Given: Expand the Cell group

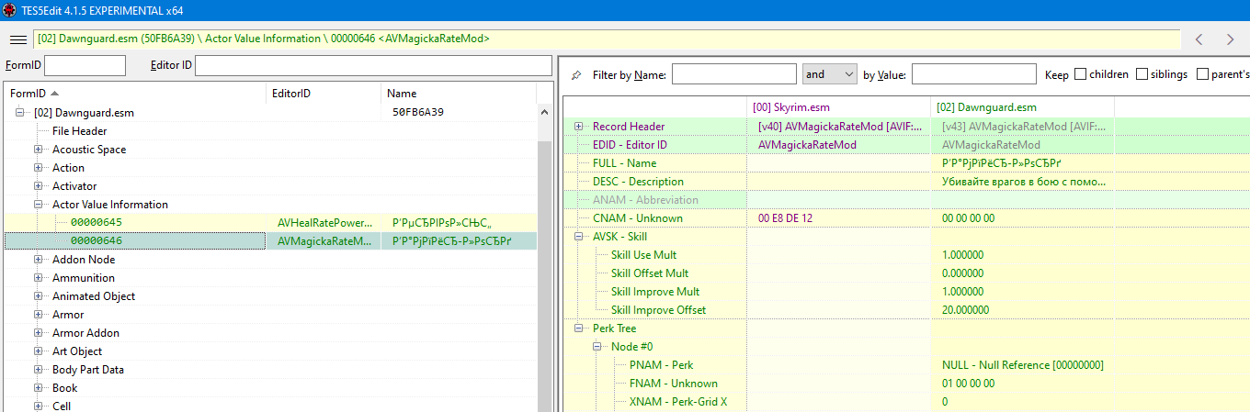Looking at the screenshot, I should (x=39, y=406).
